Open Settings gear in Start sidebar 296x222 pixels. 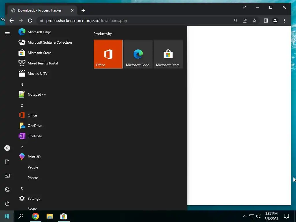tap(7, 190)
